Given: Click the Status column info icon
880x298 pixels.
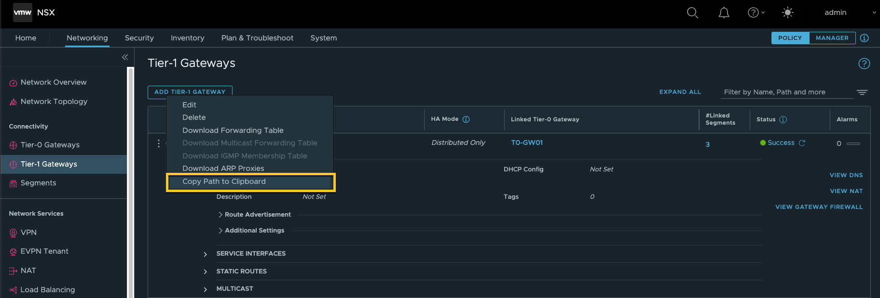Looking at the screenshot, I should point(783,119).
